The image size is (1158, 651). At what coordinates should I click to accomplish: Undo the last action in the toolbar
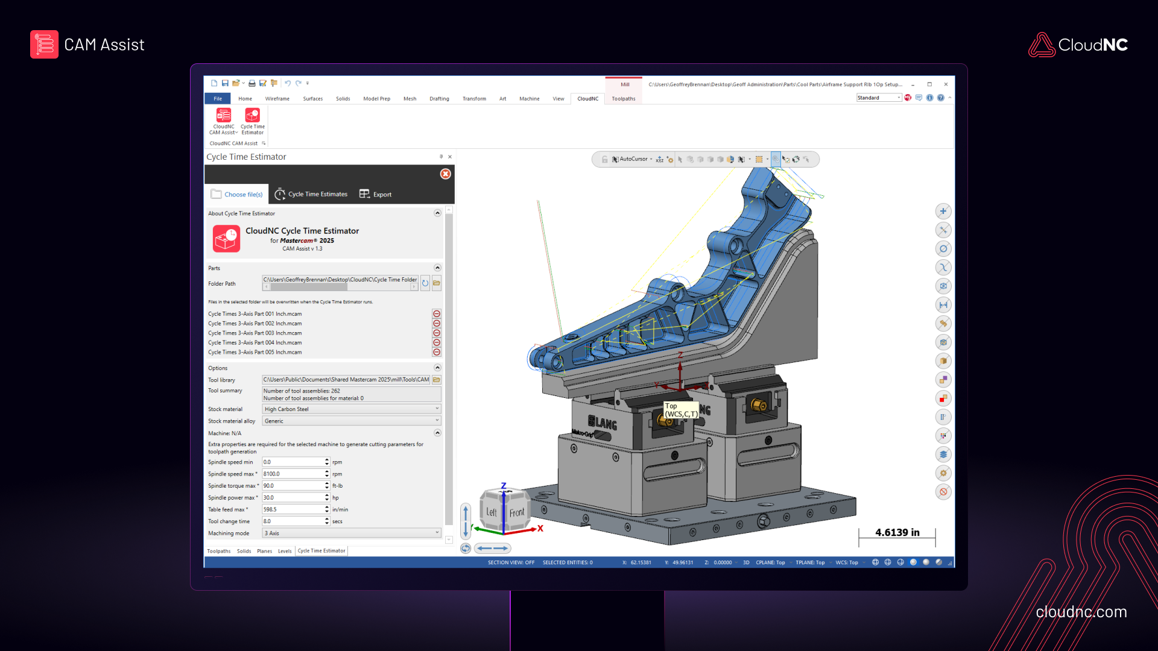coord(288,83)
